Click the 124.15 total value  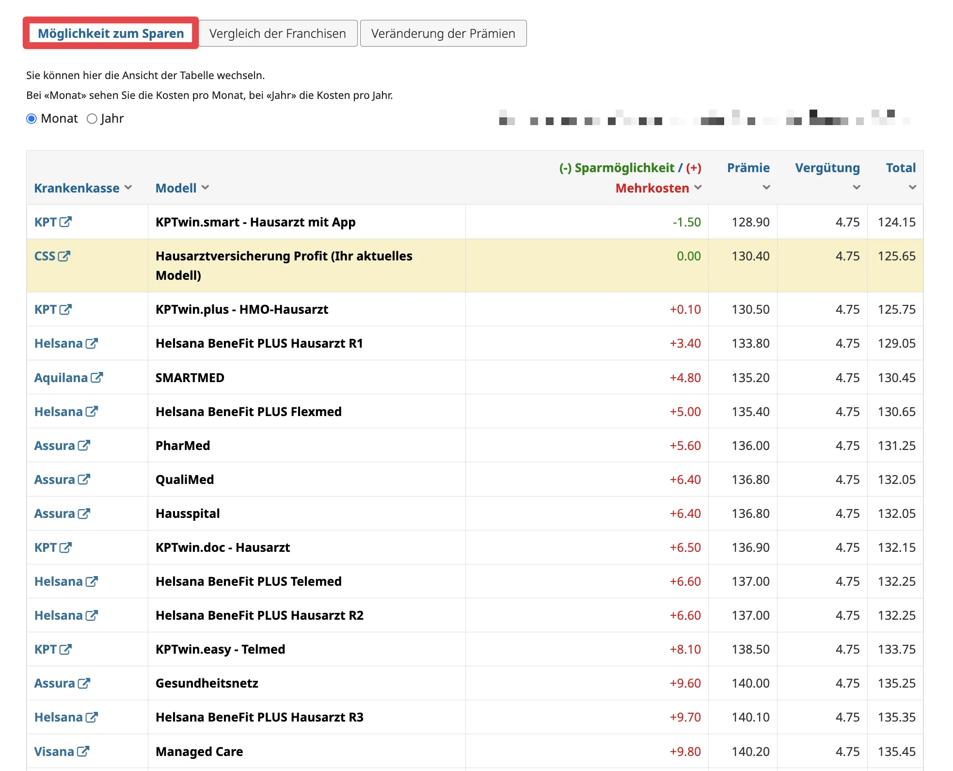(x=897, y=222)
